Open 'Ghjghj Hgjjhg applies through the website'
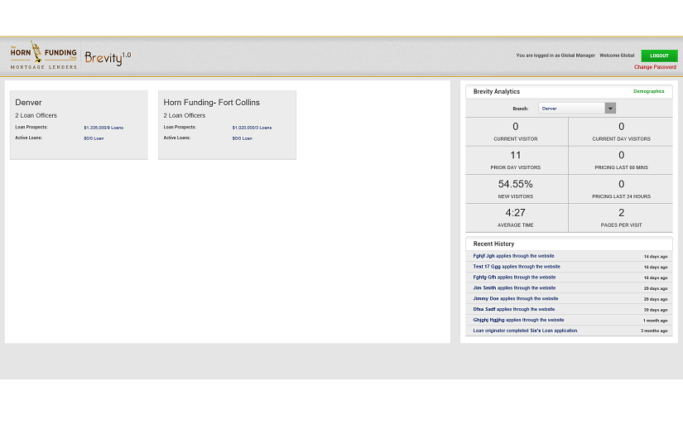Screen dimensions: 683x435 pyautogui.click(x=518, y=320)
